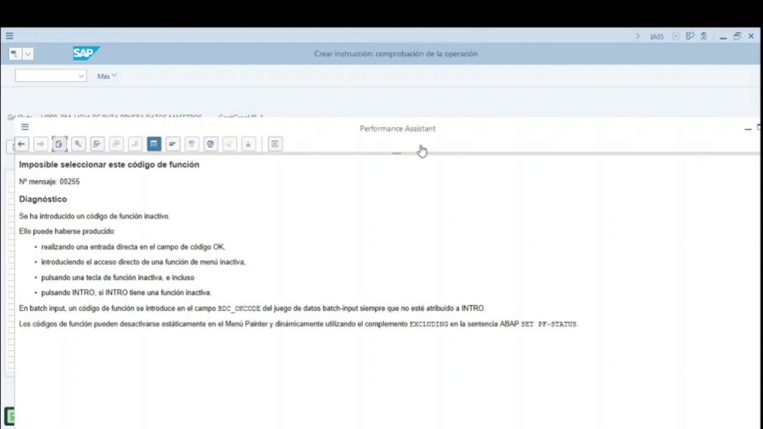Screen dimensions: 763x429
Task: Click the edit document icon right of the wrench
Action: coord(97,144)
